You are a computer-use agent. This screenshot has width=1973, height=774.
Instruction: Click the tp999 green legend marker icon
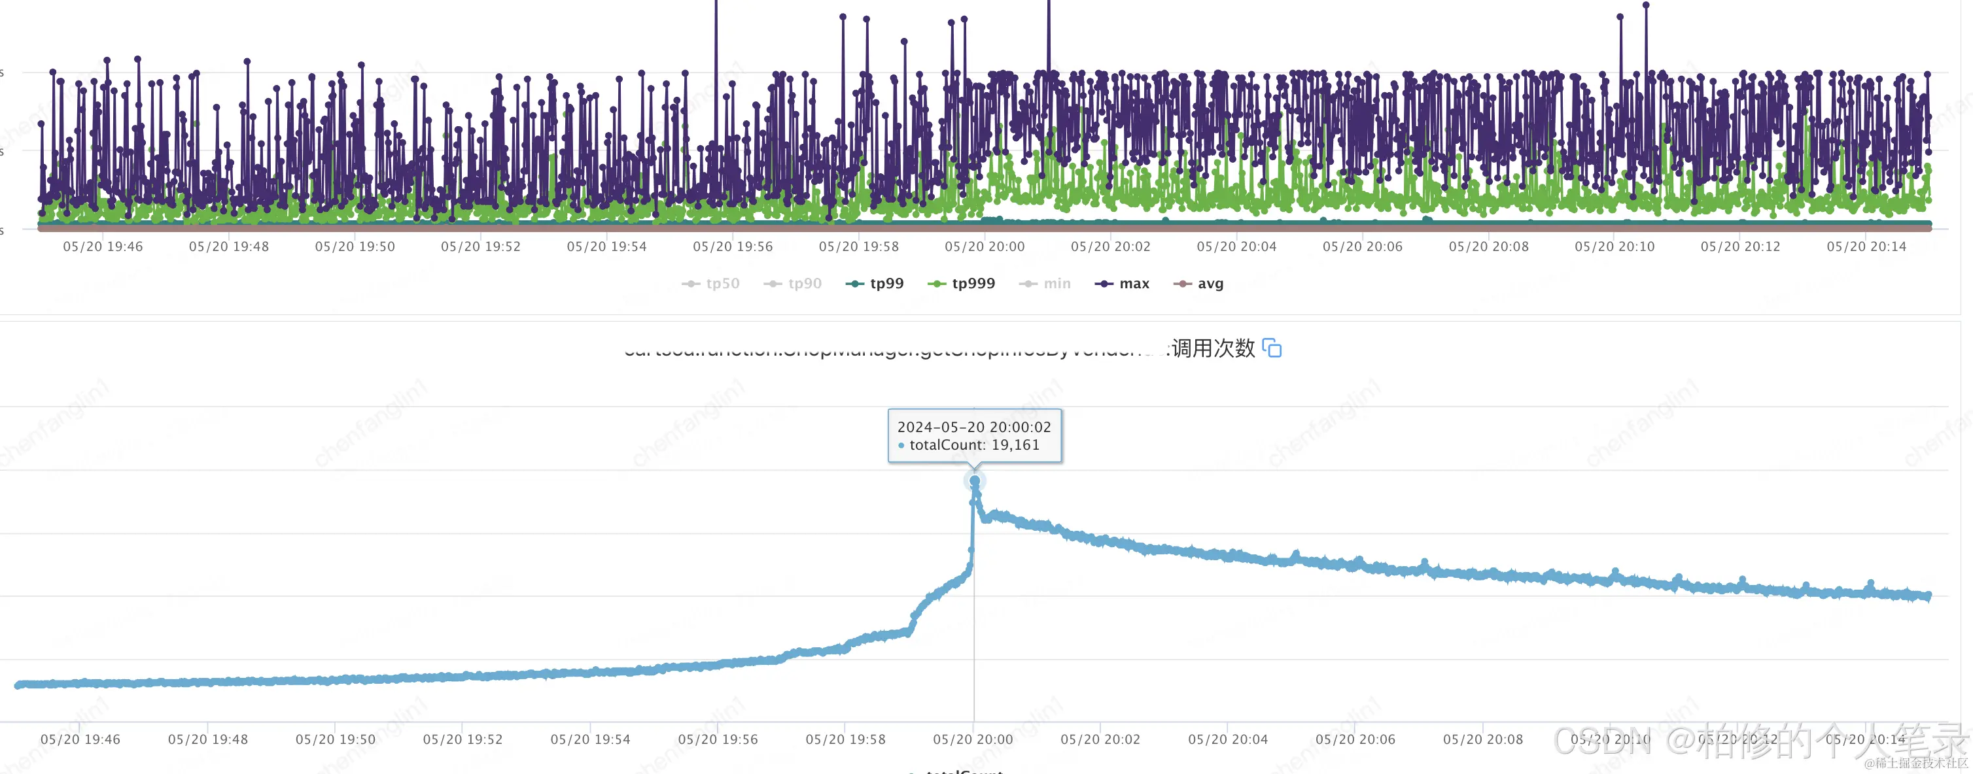coord(936,284)
